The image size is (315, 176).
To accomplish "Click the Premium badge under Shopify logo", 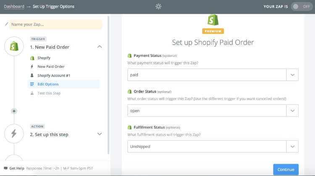I will (x=213, y=31).
